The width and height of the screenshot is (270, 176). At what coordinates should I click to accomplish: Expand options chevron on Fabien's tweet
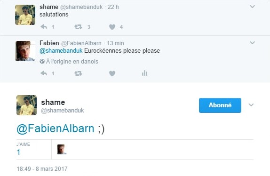pyautogui.click(x=252, y=43)
